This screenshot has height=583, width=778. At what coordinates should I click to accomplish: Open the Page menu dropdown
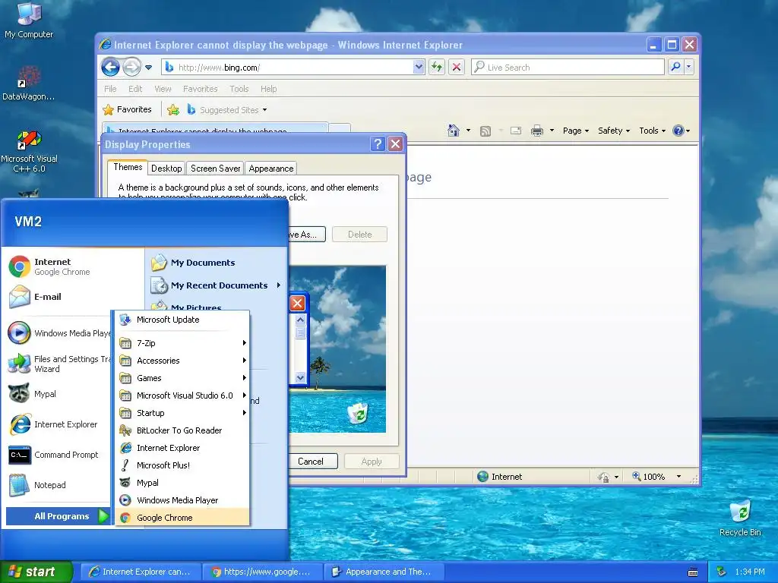pyautogui.click(x=576, y=131)
